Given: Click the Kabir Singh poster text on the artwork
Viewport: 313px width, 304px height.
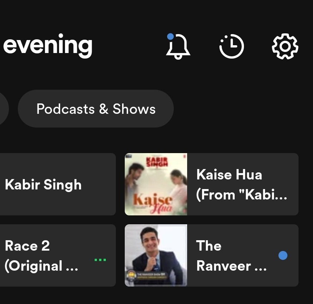Looking at the screenshot, I should (157, 162).
